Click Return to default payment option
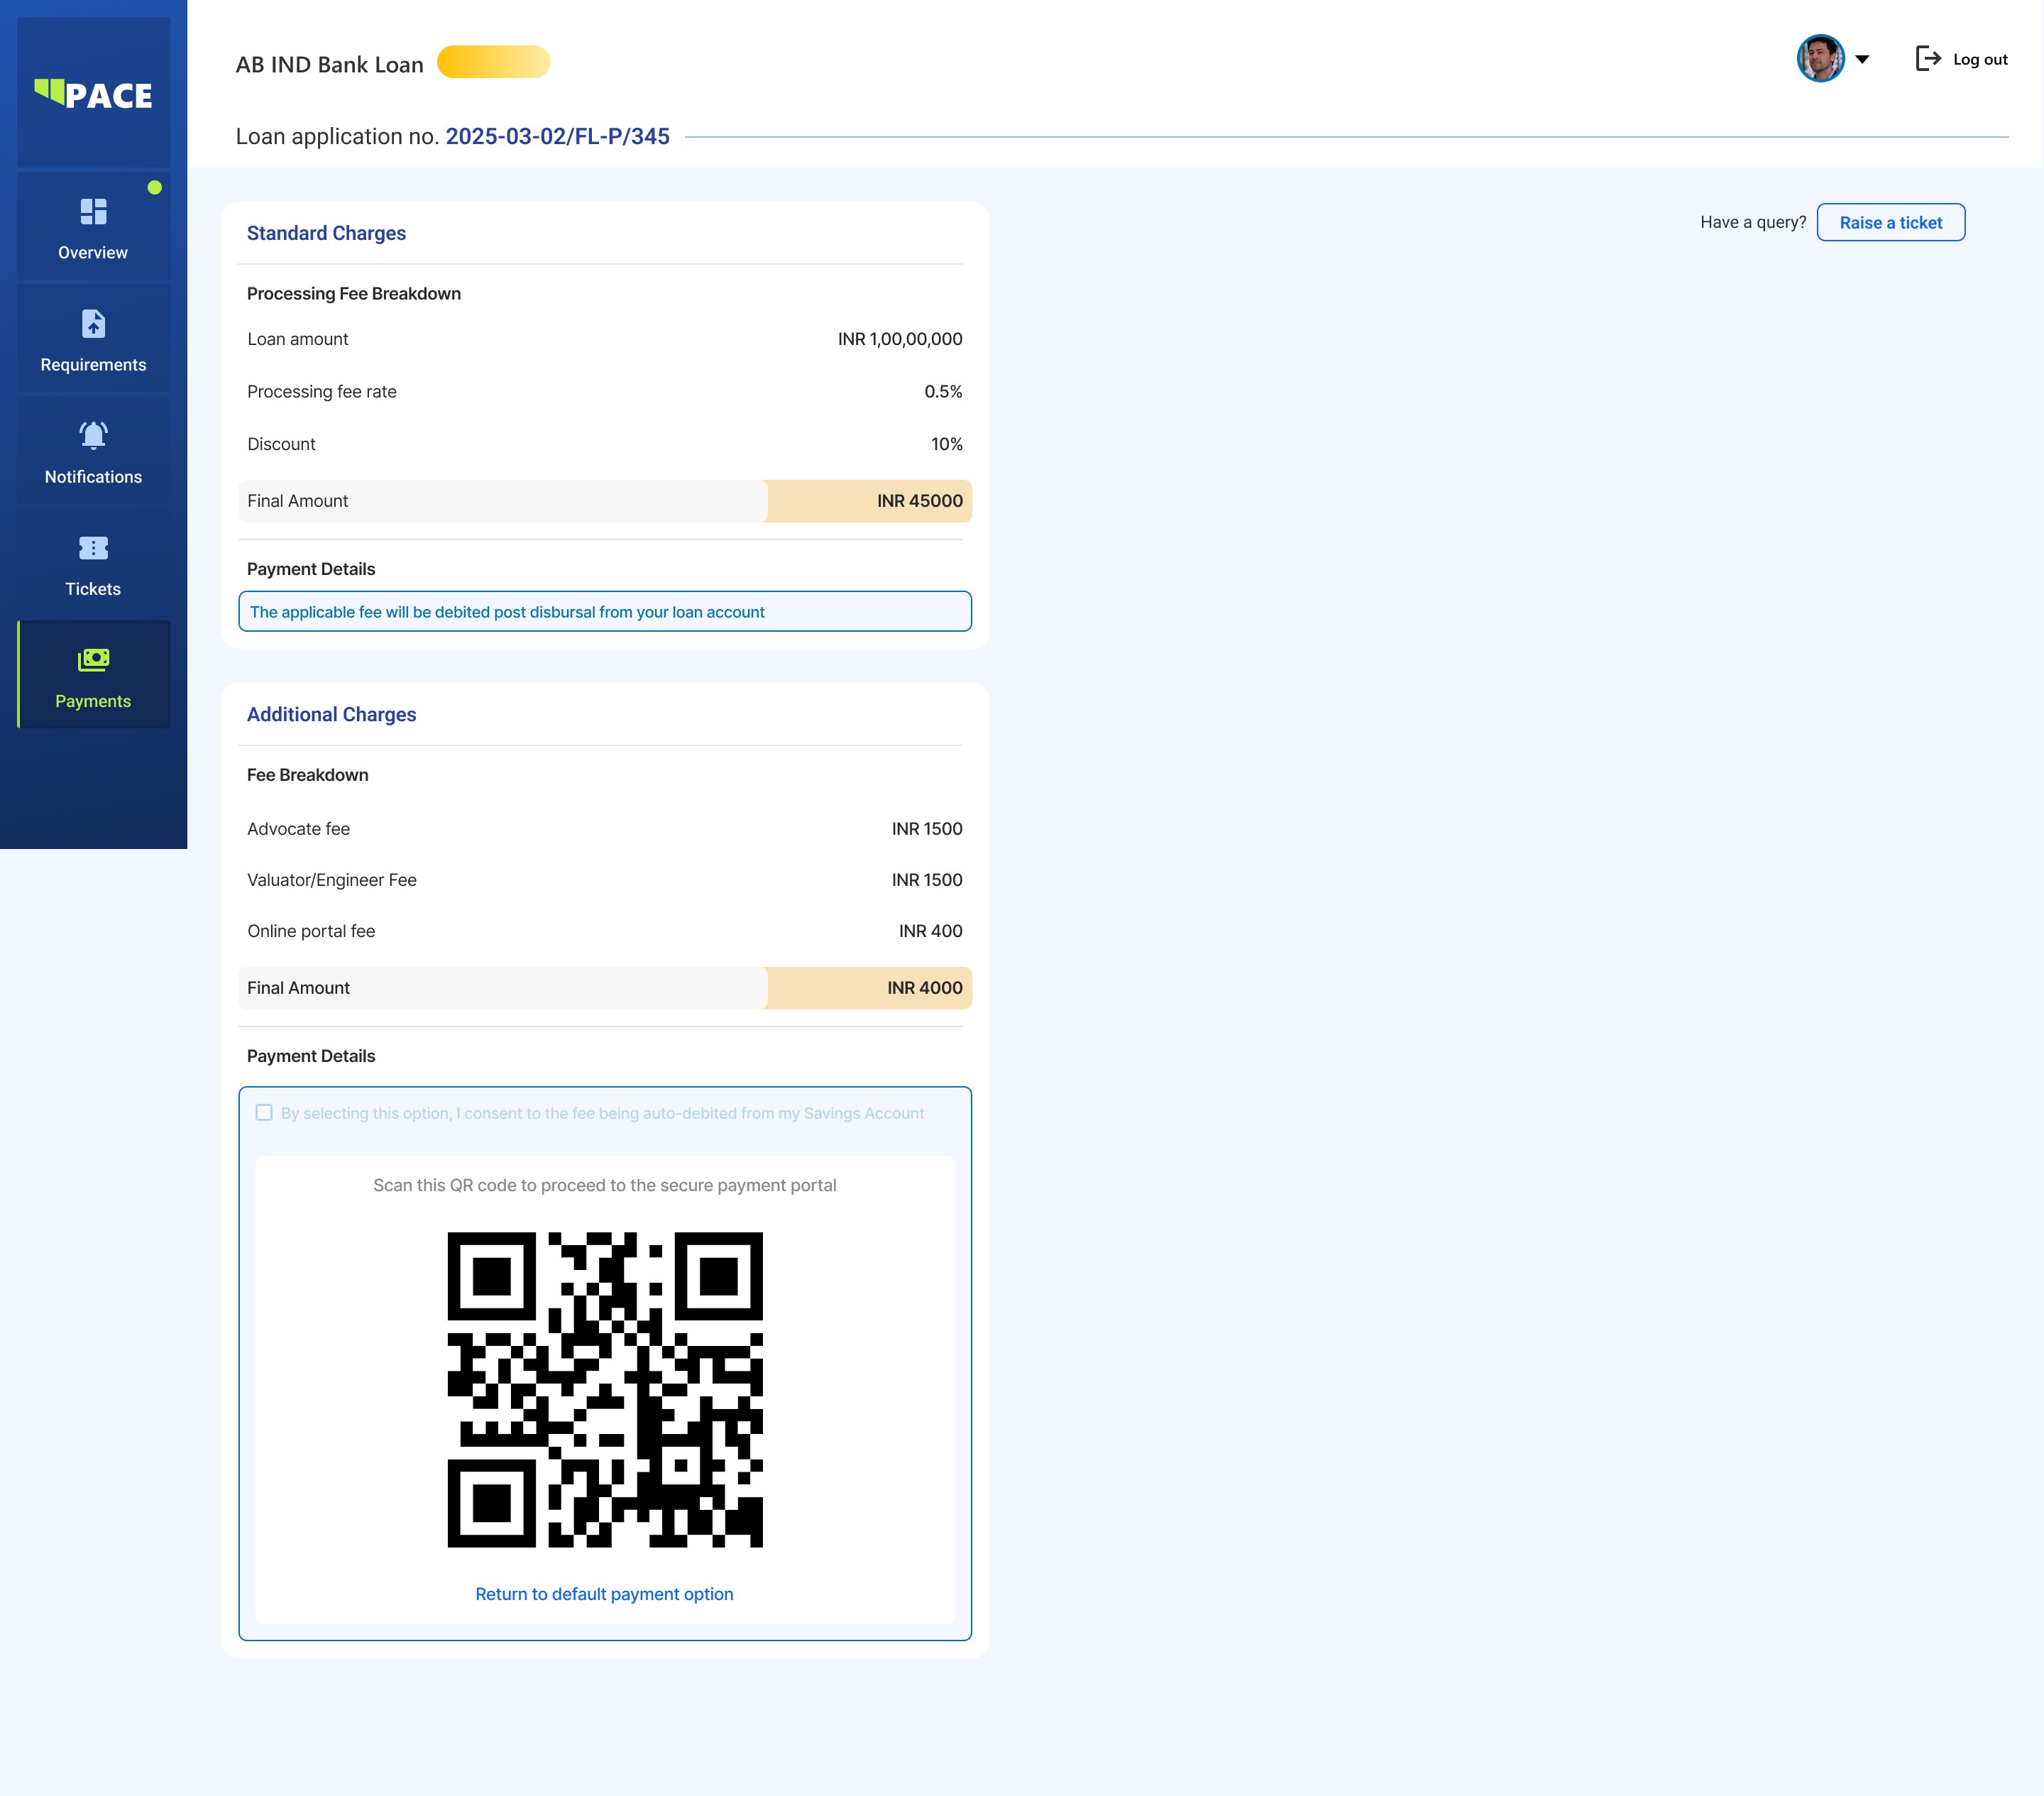 pos(604,1594)
